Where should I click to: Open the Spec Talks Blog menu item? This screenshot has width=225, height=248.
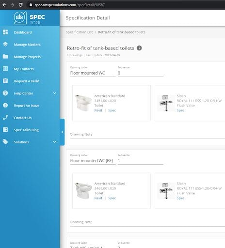[26, 130]
